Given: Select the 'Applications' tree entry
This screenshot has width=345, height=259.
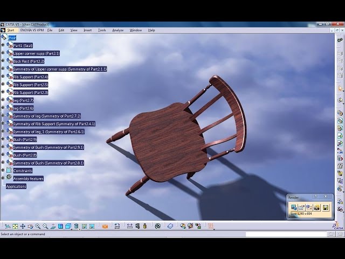Looking at the screenshot, I should click(x=16, y=186).
